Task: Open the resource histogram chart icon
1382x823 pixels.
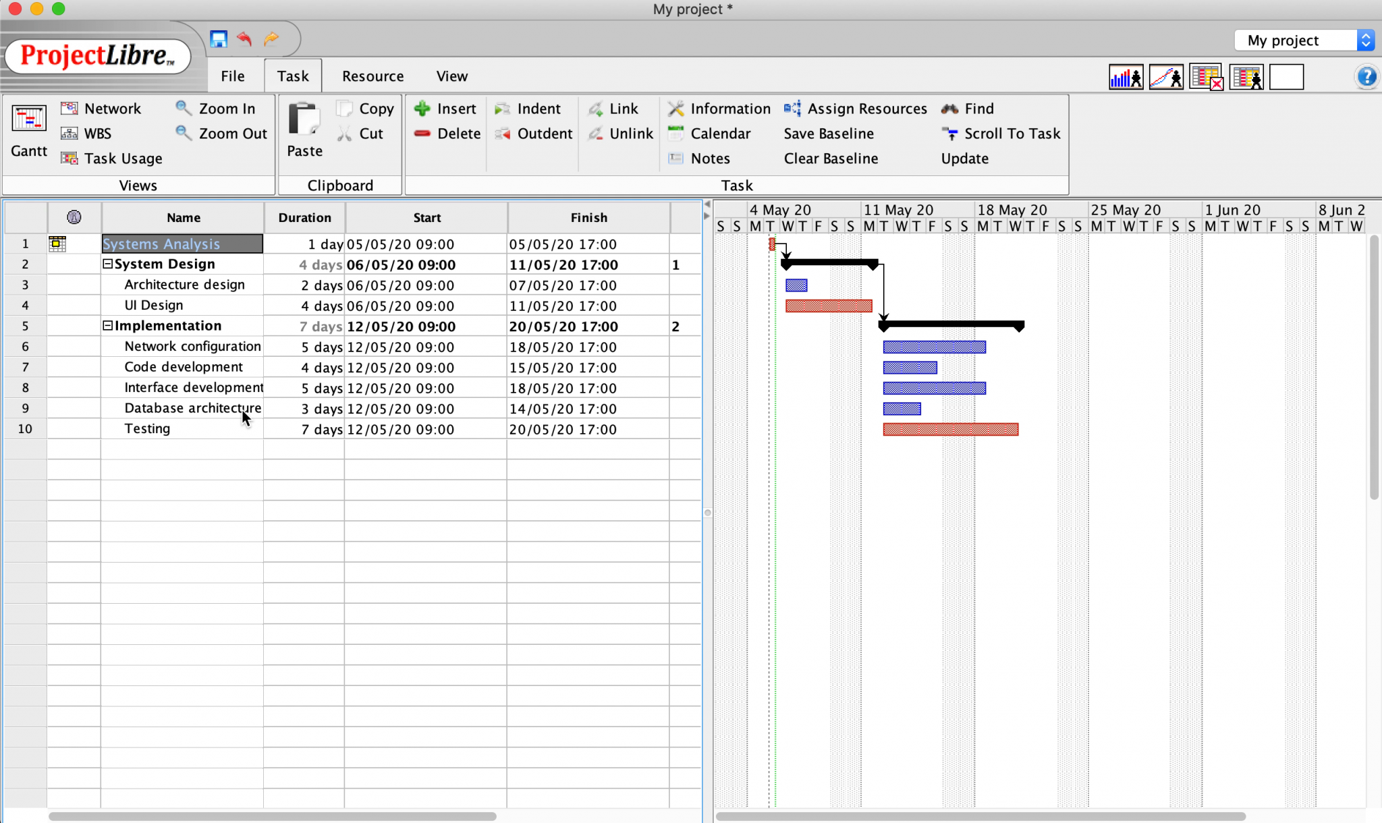Action: (1126, 78)
